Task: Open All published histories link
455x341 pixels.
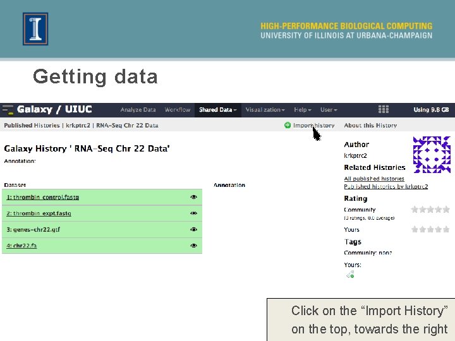Action: (374, 179)
